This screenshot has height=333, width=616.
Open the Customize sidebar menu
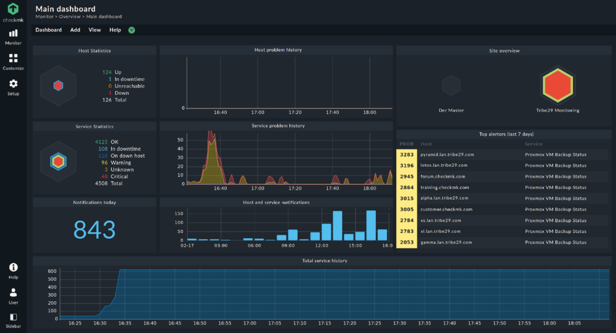tap(13, 62)
